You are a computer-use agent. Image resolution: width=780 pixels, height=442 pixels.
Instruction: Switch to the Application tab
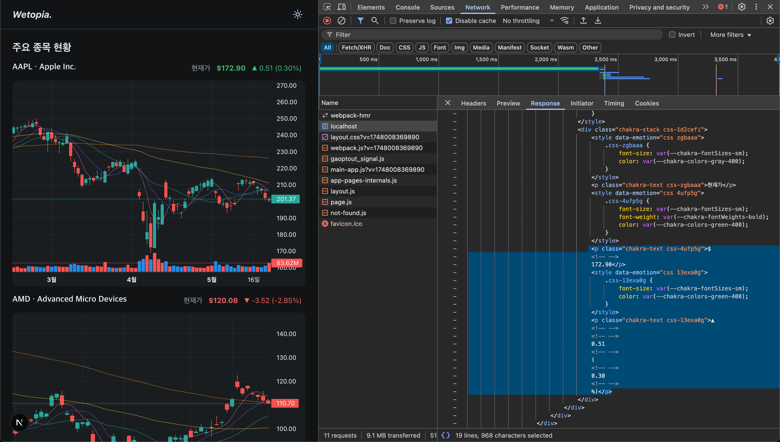click(602, 7)
